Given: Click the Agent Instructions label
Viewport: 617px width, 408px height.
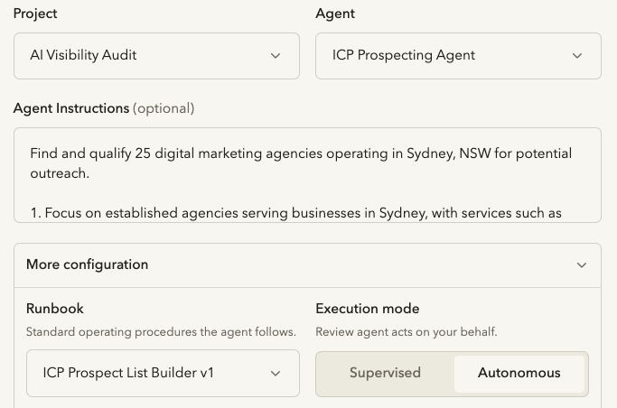Looking at the screenshot, I should click(71, 108).
